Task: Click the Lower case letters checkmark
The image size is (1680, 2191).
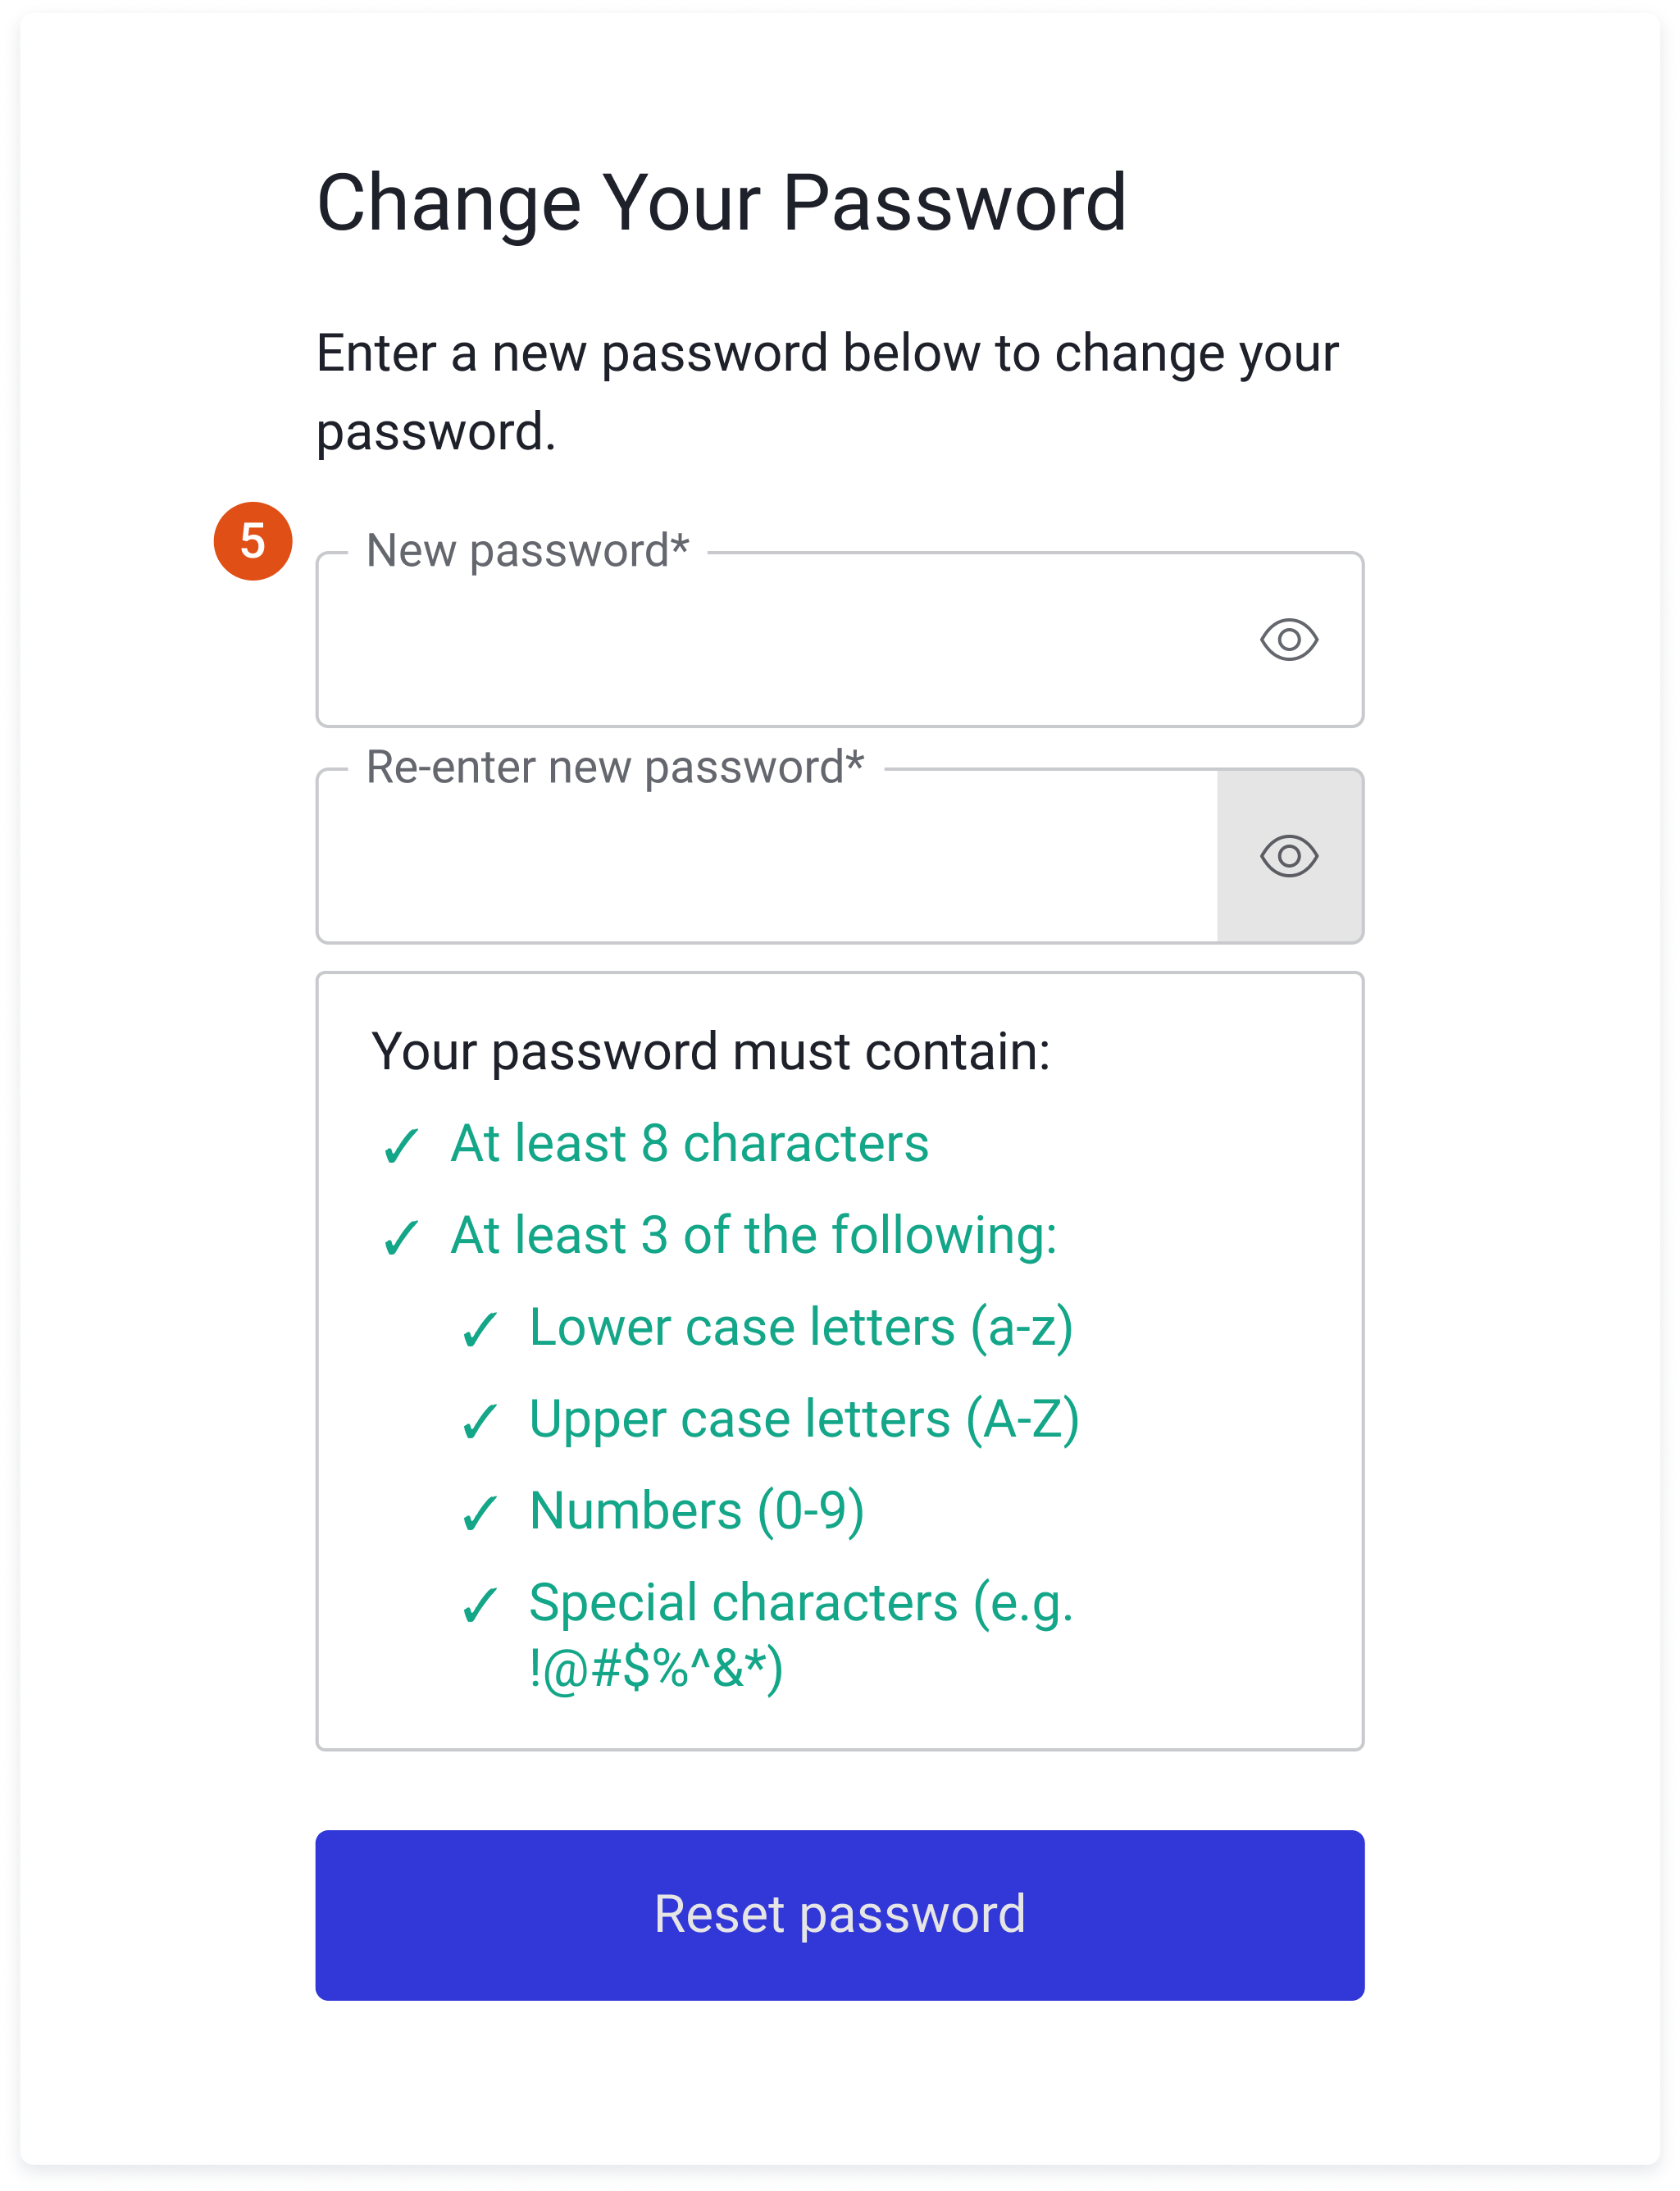Action: 480,1330
